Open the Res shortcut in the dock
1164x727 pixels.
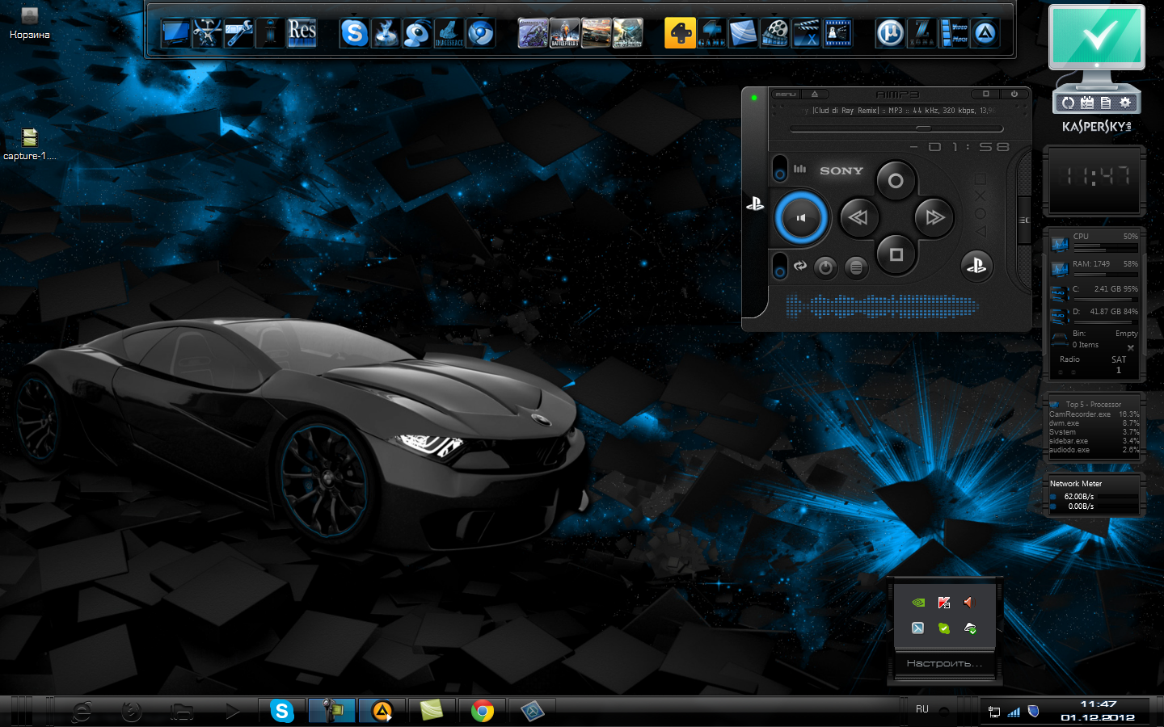coord(302,33)
